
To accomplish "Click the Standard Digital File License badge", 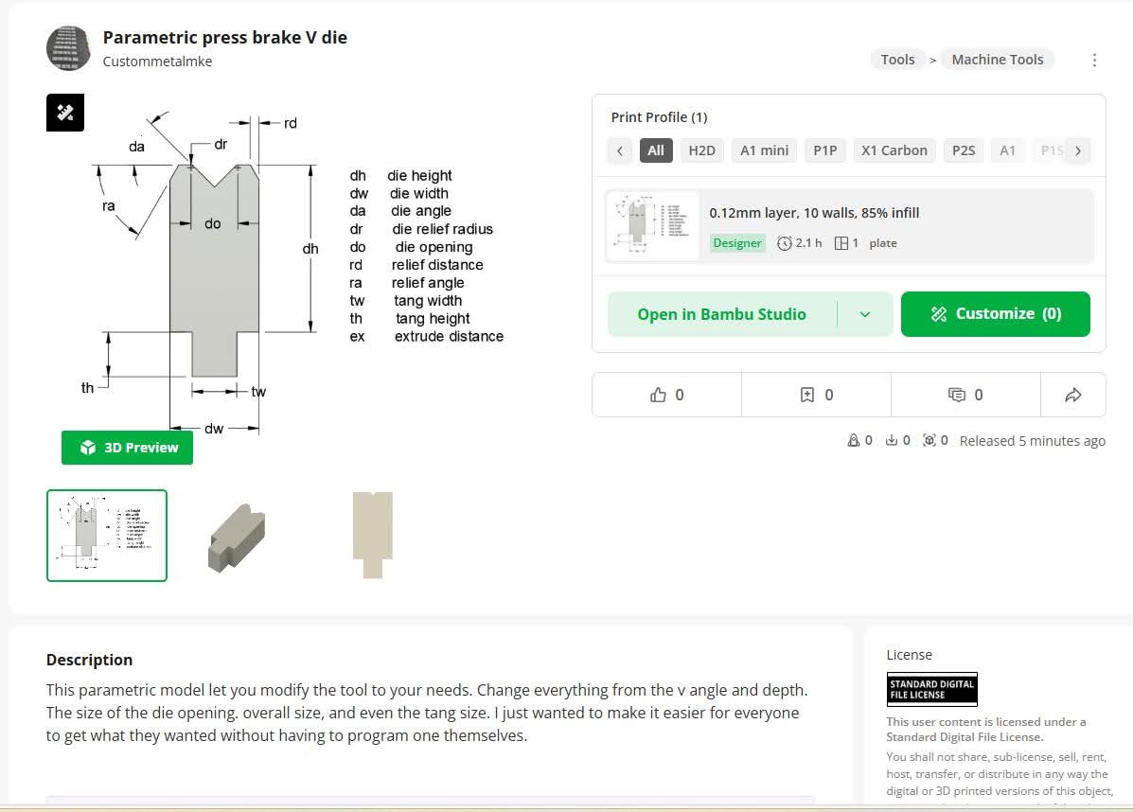I will click(x=931, y=688).
